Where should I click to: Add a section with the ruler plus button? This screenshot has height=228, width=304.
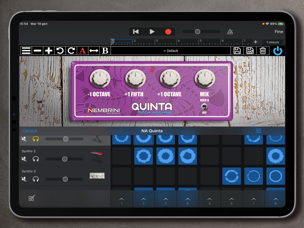[x=256, y=42]
